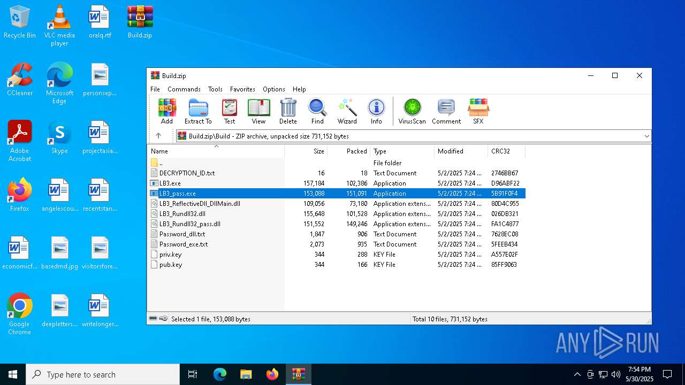The height and width of the screenshot is (385, 685).
Task: Sort by Packed column header
Action: click(348, 151)
